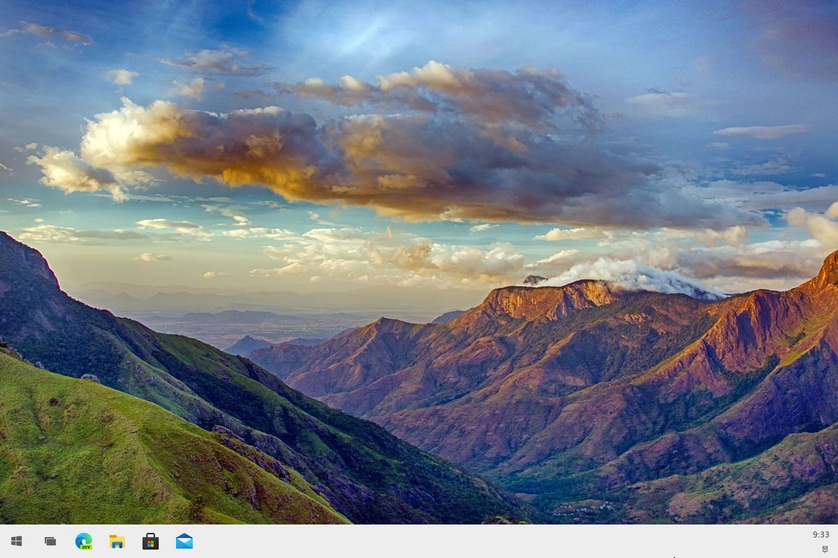The height and width of the screenshot is (558, 838).
Task: Click an empty area of the taskbar
Action: click(x=419, y=541)
